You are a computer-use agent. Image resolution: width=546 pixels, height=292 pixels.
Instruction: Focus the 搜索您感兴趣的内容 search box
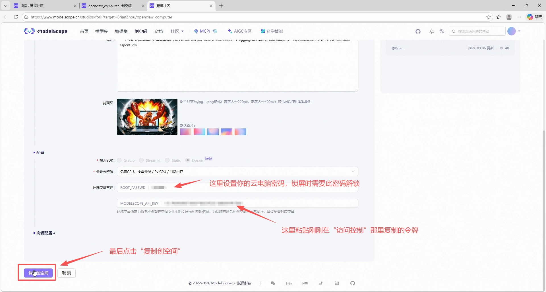(477, 31)
